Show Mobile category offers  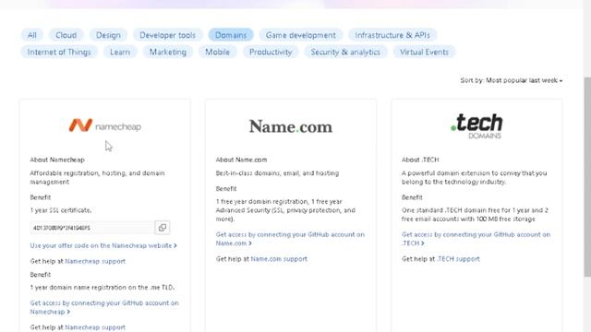(218, 52)
